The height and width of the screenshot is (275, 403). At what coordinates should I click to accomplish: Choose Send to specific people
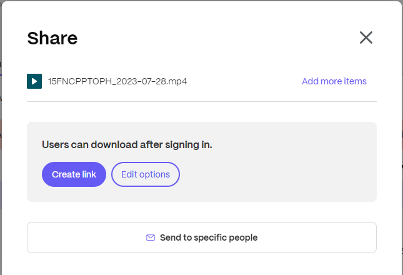click(x=202, y=237)
